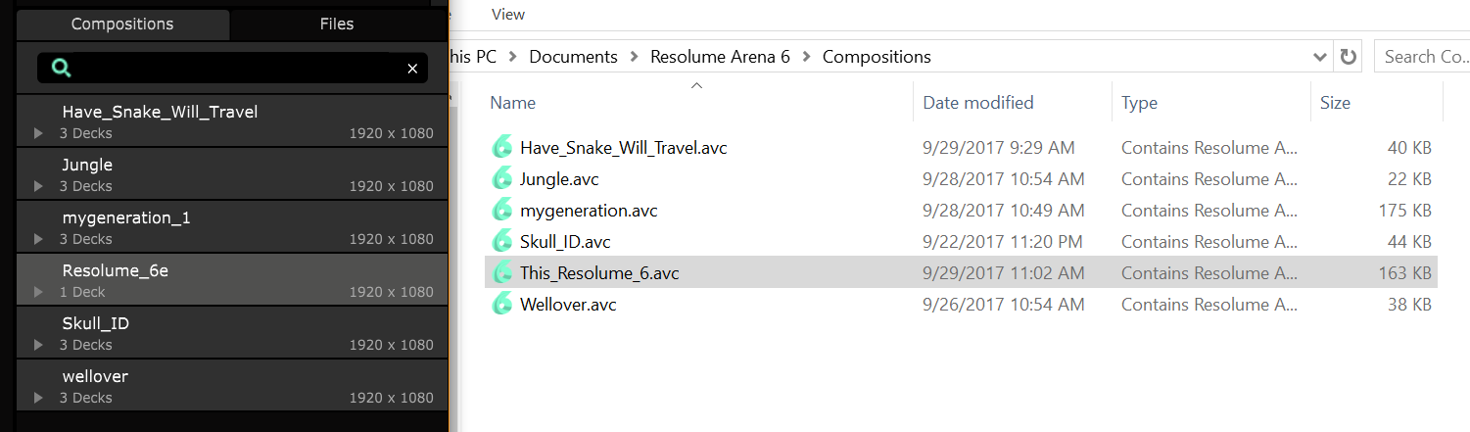
Task: Expand the Jungle composition decks
Action: click(x=38, y=186)
